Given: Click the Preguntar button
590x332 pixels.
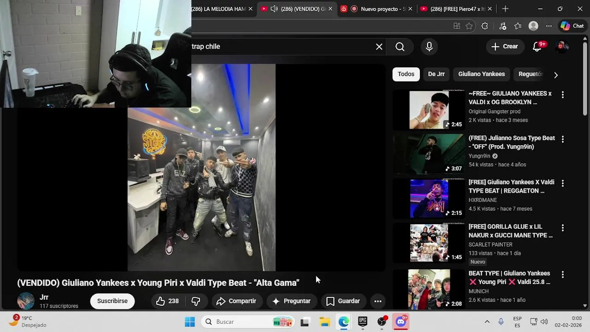Looking at the screenshot, I should (x=291, y=301).
